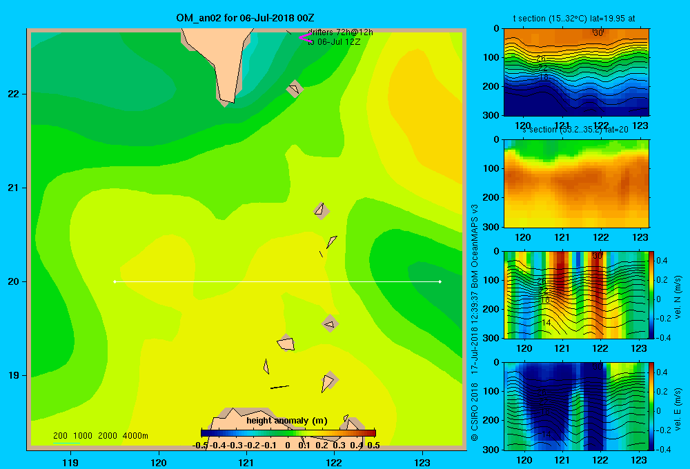Click the small island east of Taiwan's tip
This screenshot has height=469, width=690.
[x=295, y=89]
